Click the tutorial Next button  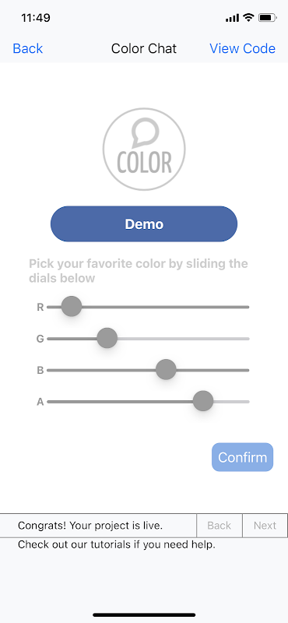[265, 525]
